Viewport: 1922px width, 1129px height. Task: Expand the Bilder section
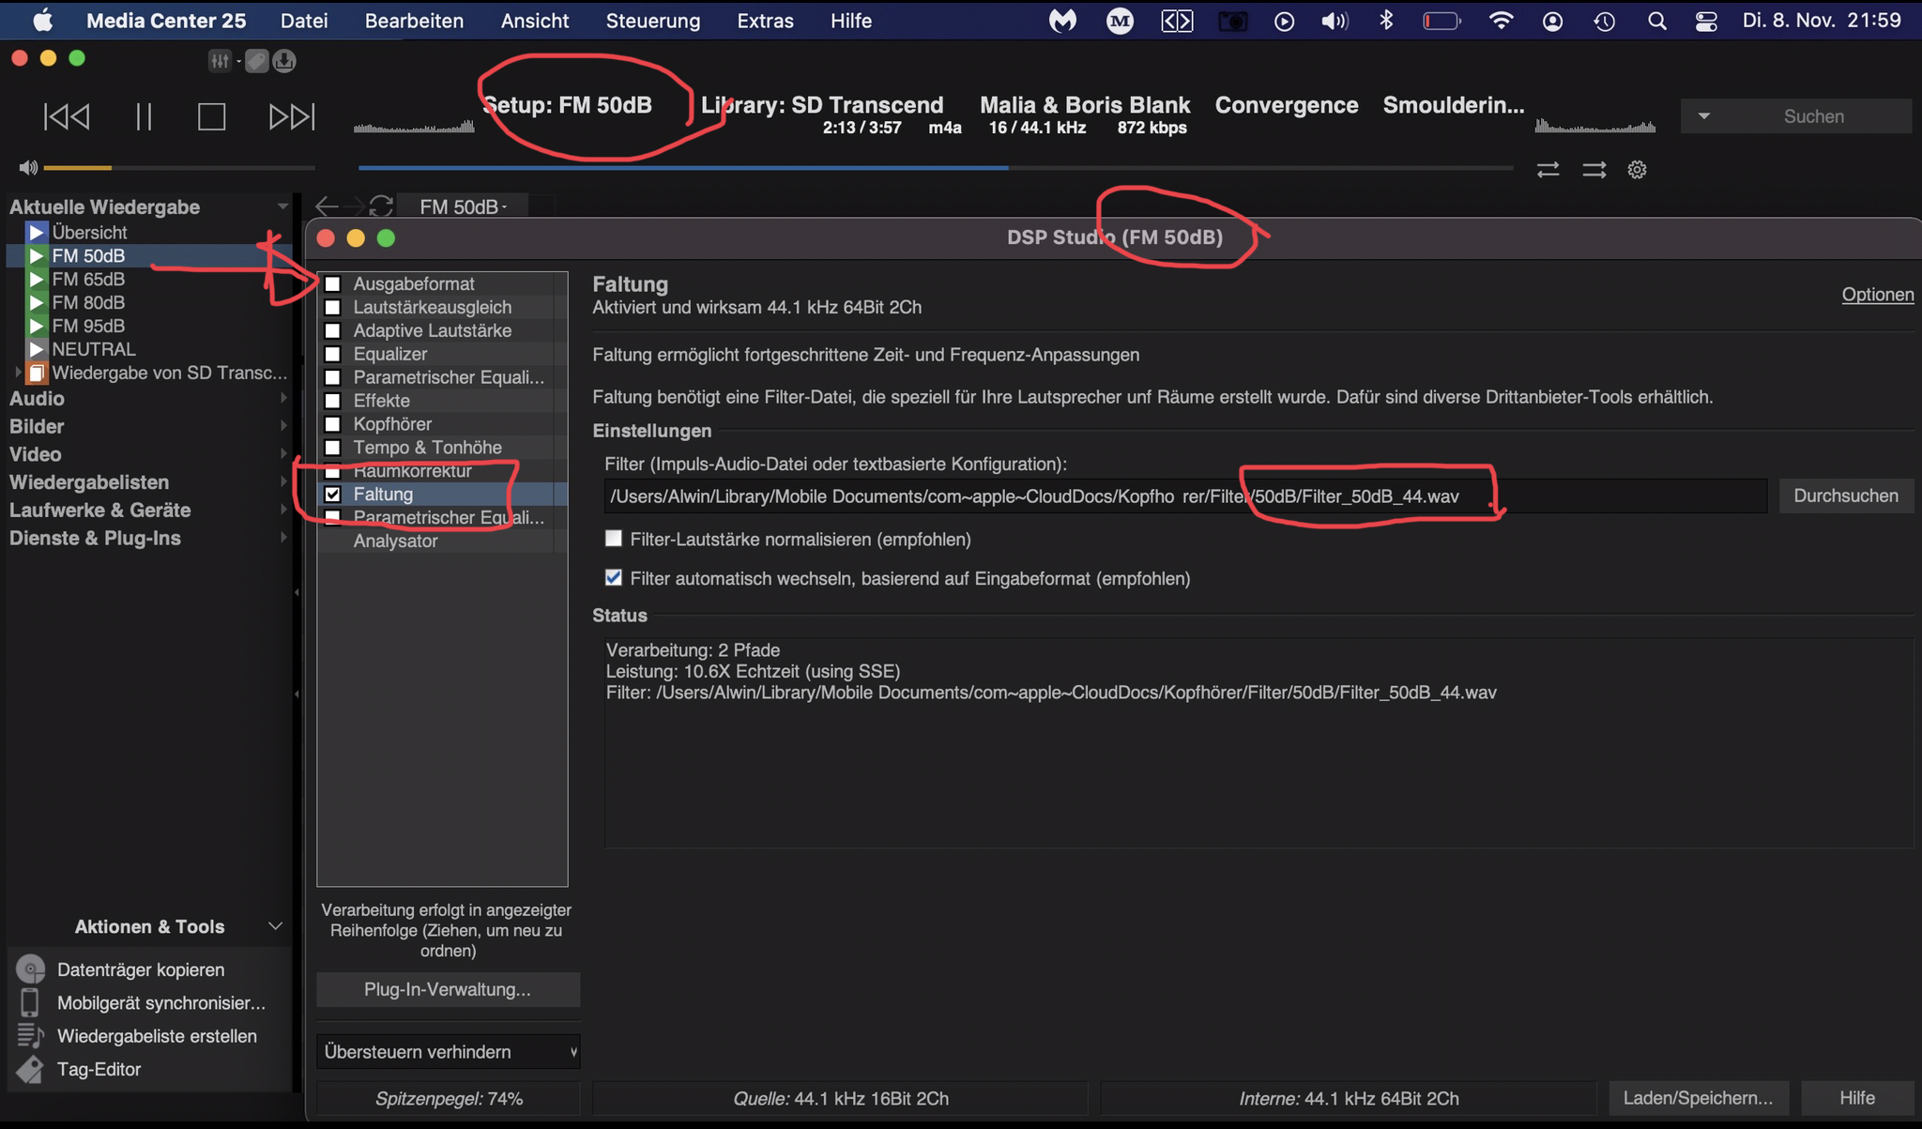point(283,426)
